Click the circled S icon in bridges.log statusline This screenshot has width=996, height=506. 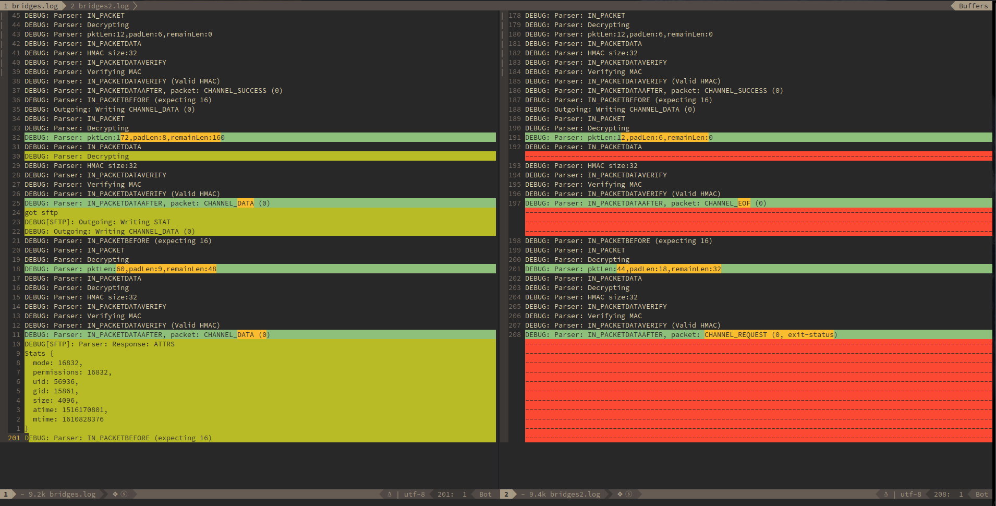click(124, 494)
